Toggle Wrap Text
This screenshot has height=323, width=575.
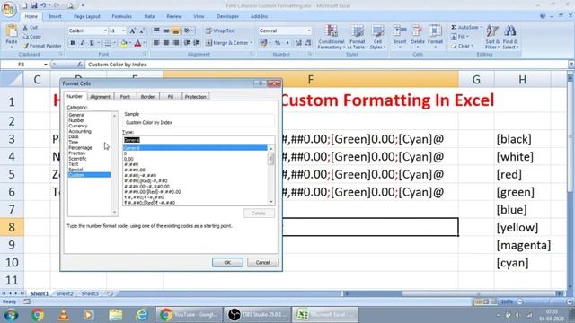[220, 31]
